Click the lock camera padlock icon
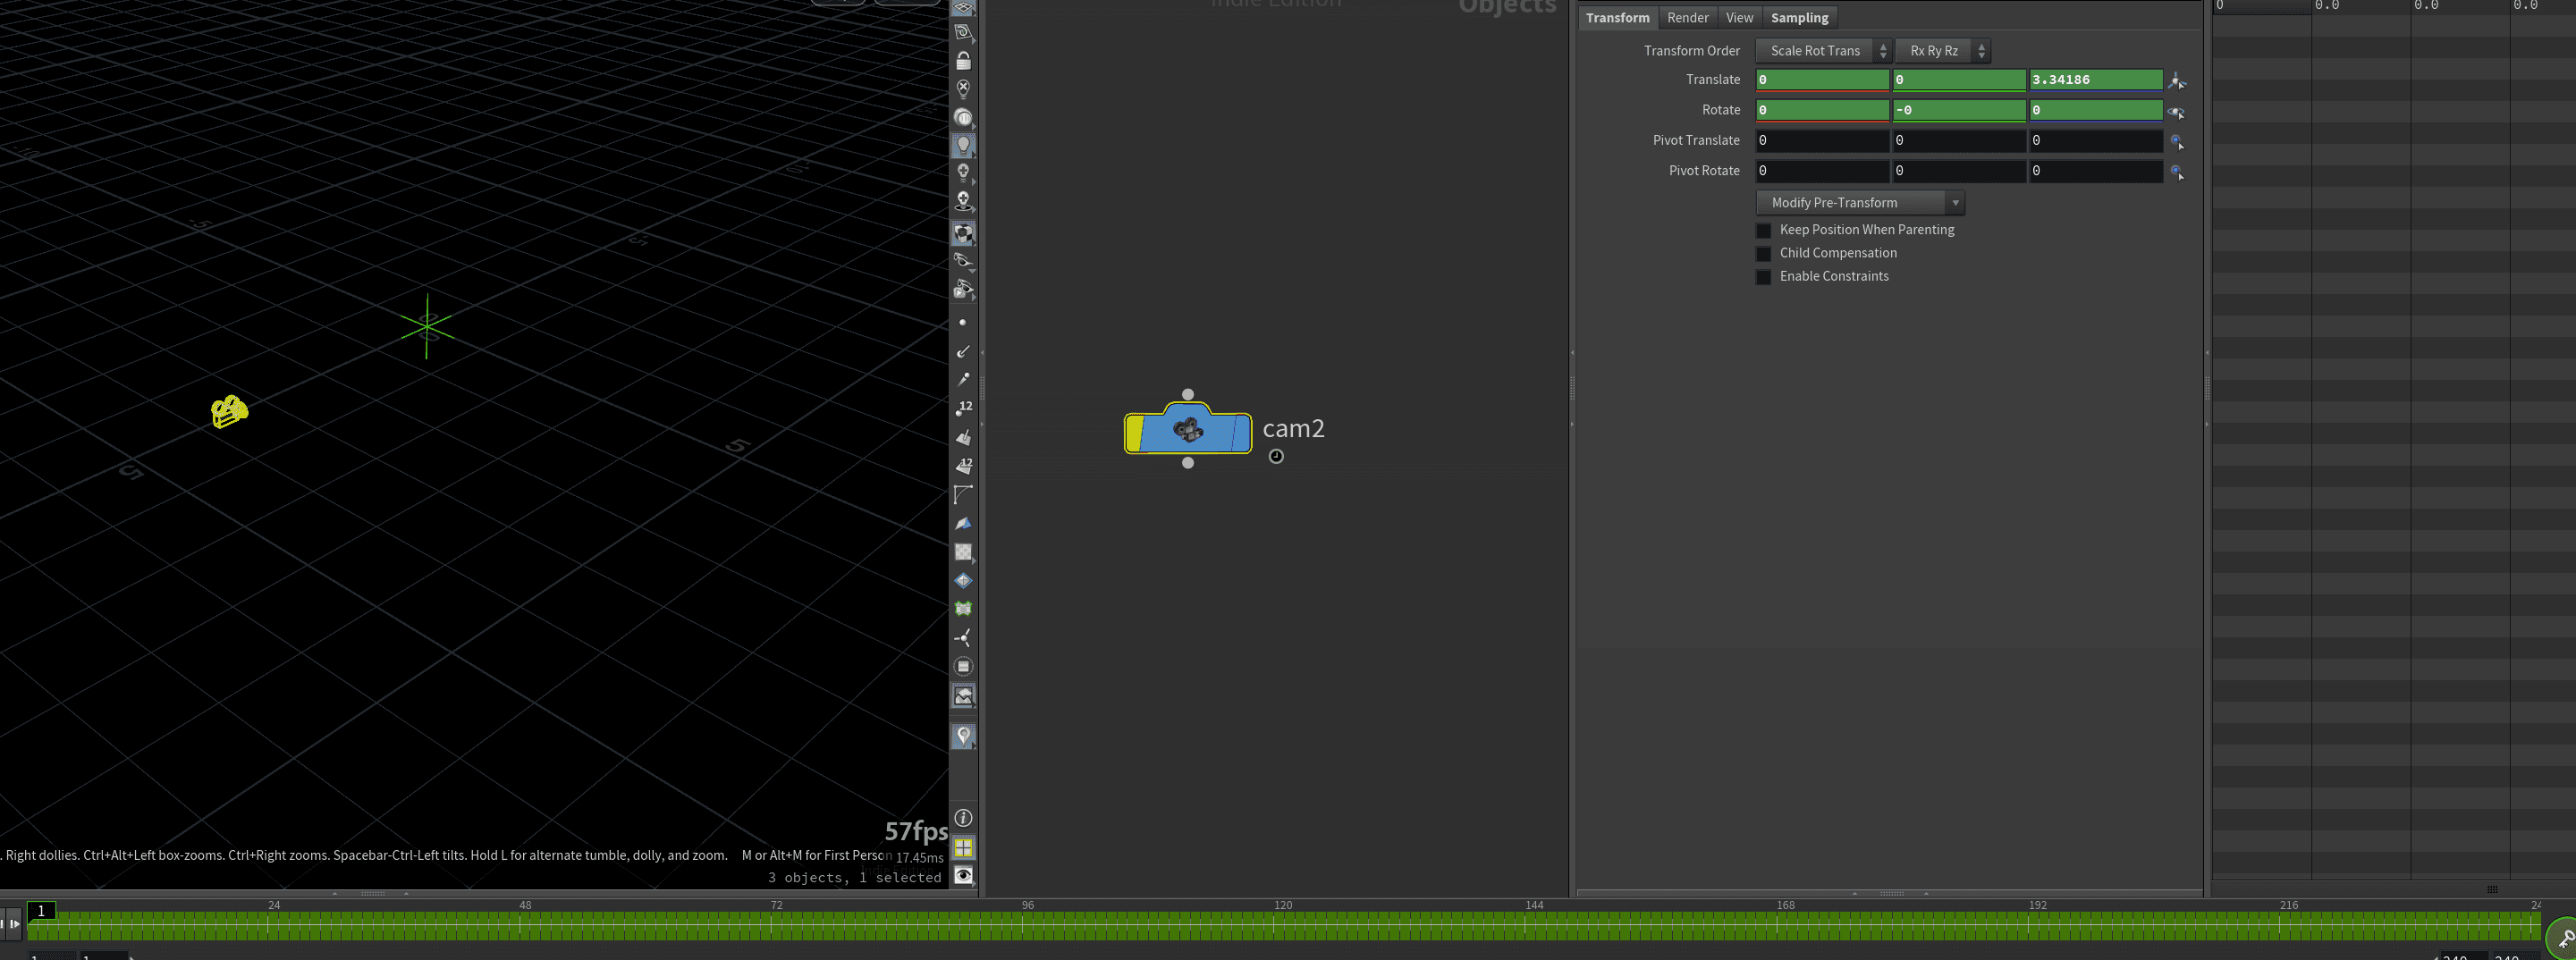This screenshot has width=2576, height=960. click(963, 61)
